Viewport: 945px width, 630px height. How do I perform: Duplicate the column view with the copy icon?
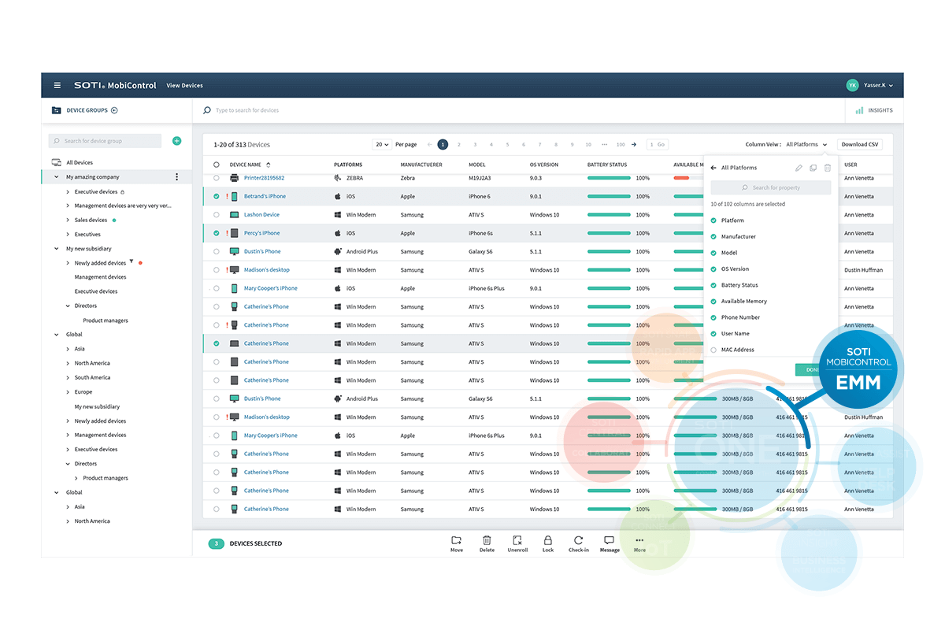813,168
